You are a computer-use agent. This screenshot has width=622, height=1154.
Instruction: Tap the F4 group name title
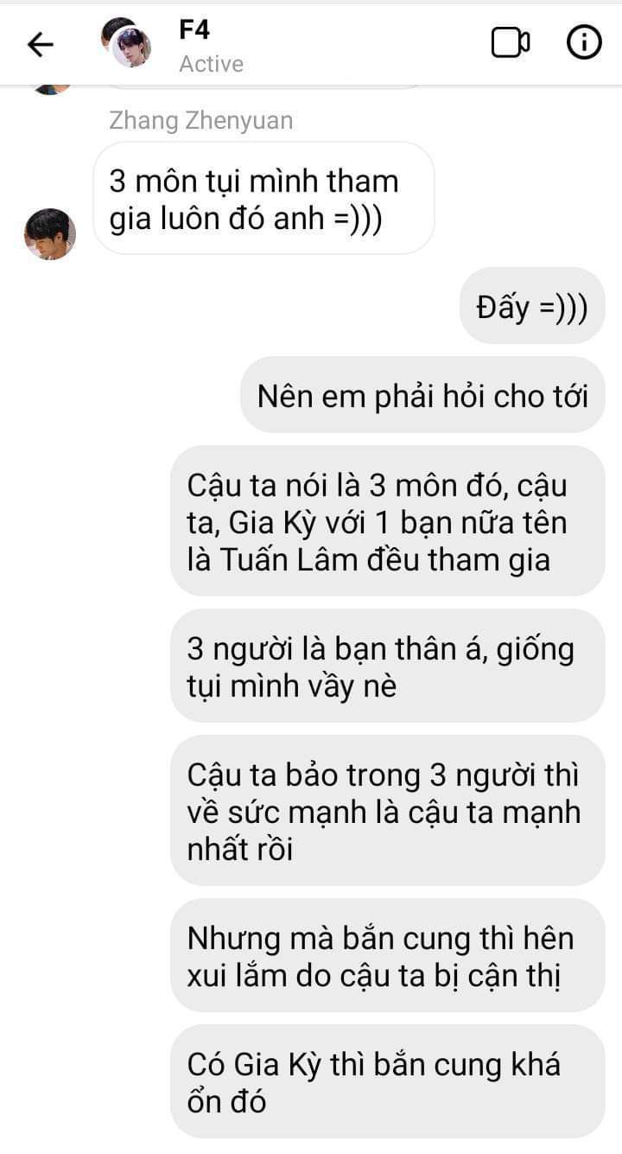(194, 29)
